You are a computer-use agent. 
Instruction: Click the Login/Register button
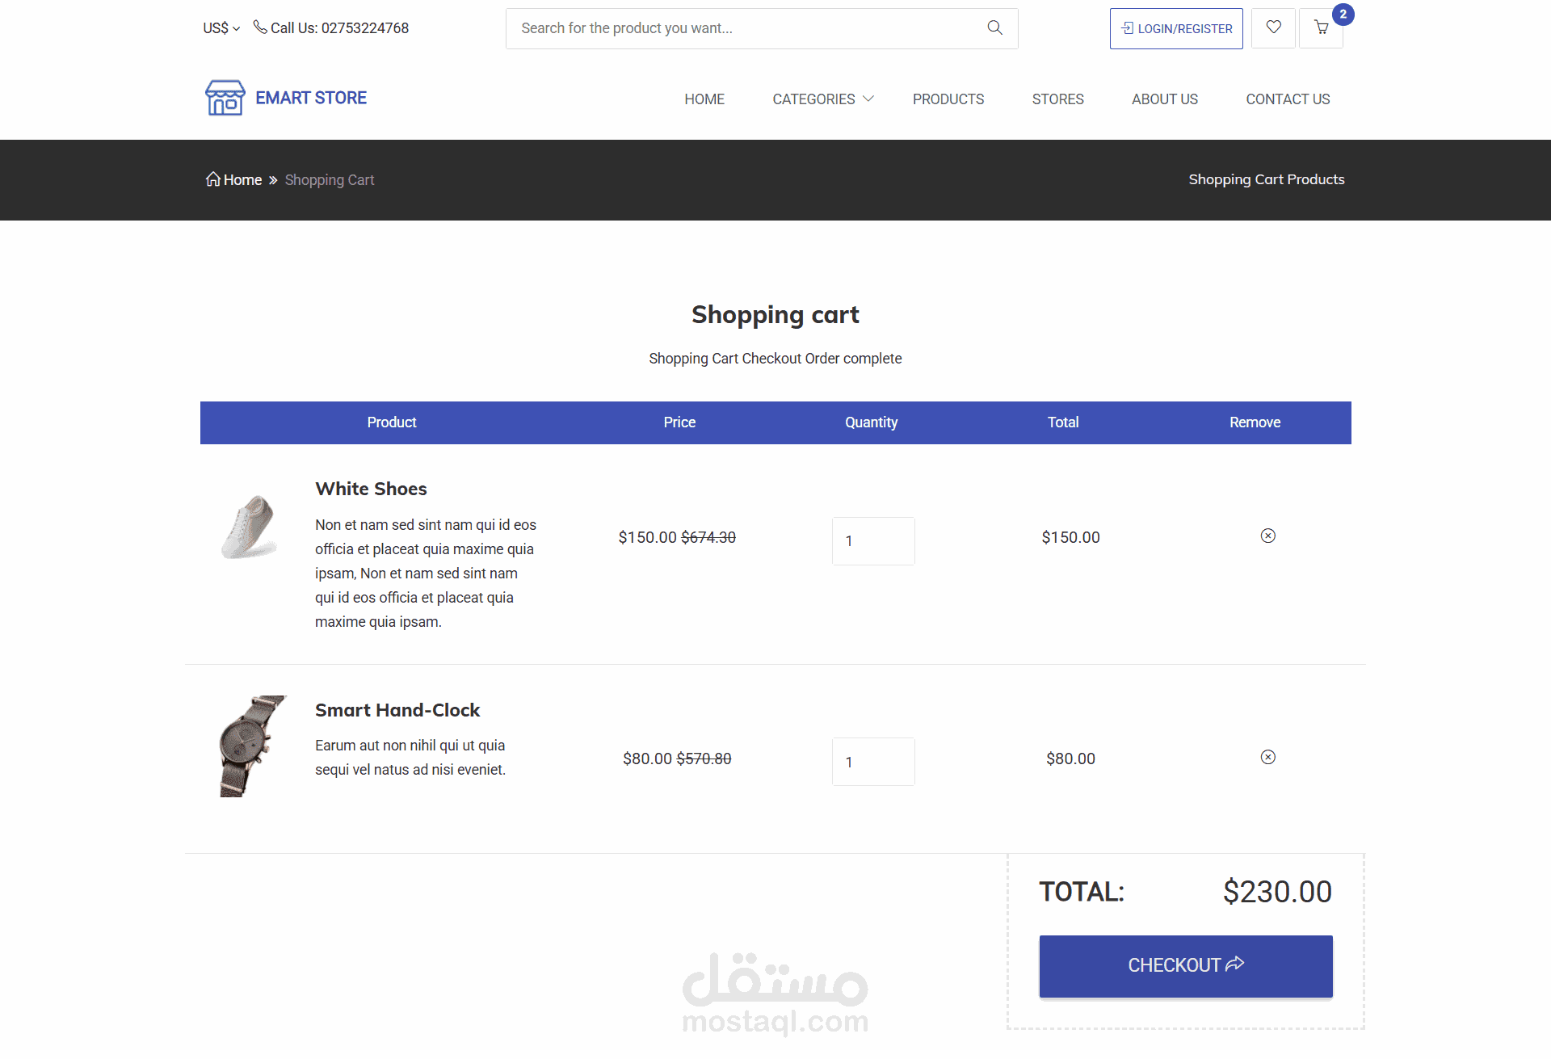click(x=1175, y=29)
